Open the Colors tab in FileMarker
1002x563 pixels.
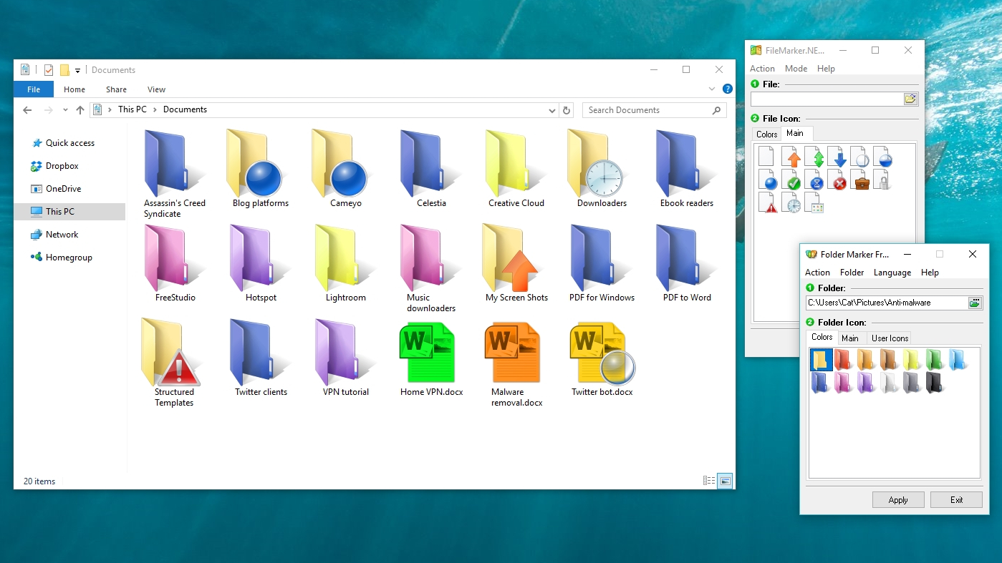click(766, 134)
